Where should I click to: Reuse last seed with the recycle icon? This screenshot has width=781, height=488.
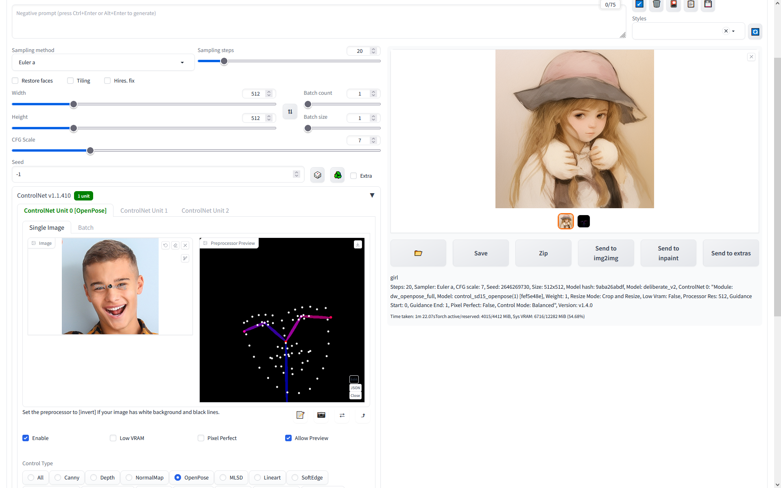click(337, 175)
